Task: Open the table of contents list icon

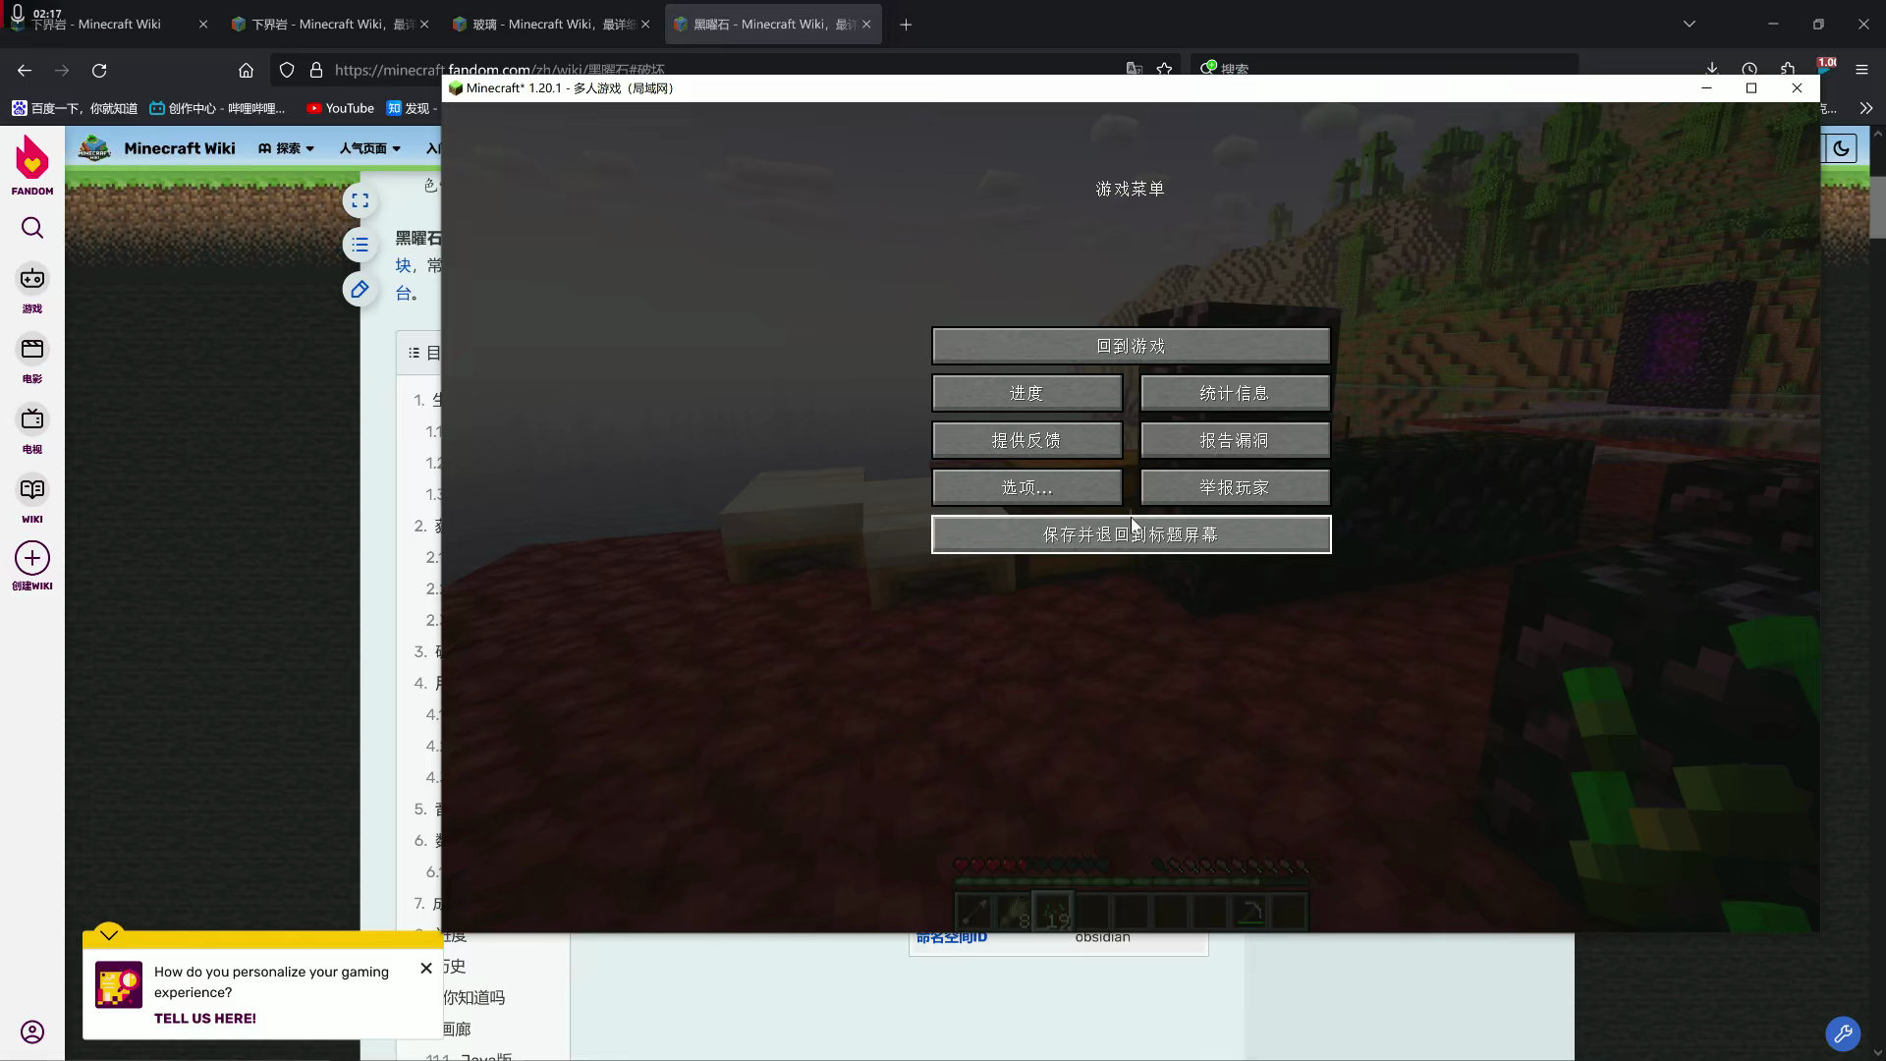Action: pyautogui.click(x=361, y=245)
